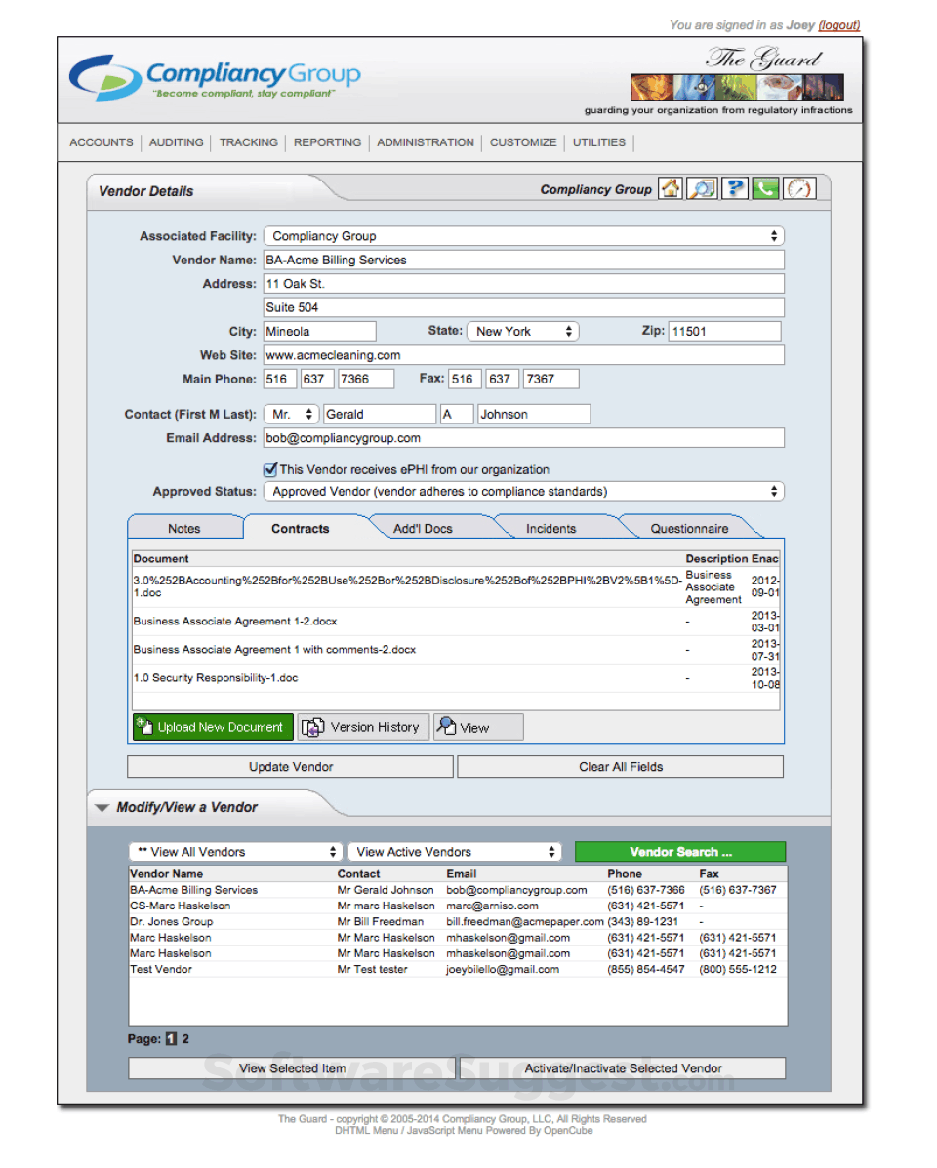Open the REPORTING menu
This screenshot has height=1168, width=937.
(x=327, y=142)
